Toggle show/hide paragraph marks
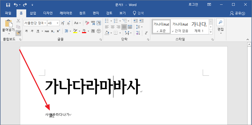Screen dimensions: 252x125 click(x=146, y=33)
